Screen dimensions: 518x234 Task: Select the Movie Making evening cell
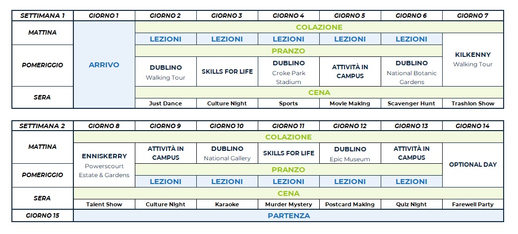[x=350, y=103]
